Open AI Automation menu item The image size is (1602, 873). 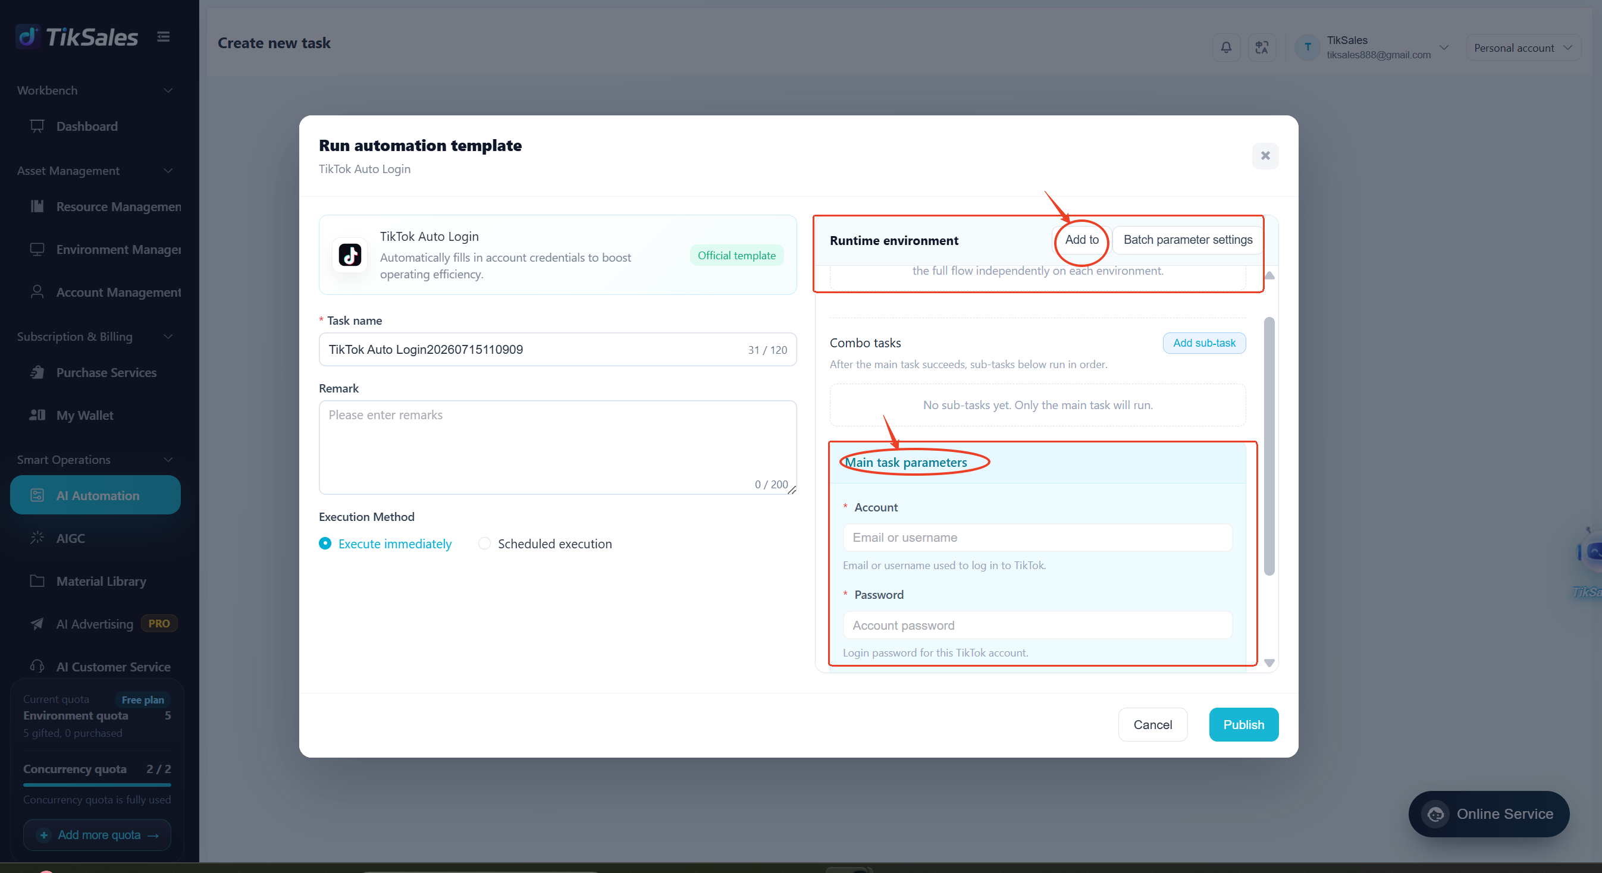coord(96,495)
